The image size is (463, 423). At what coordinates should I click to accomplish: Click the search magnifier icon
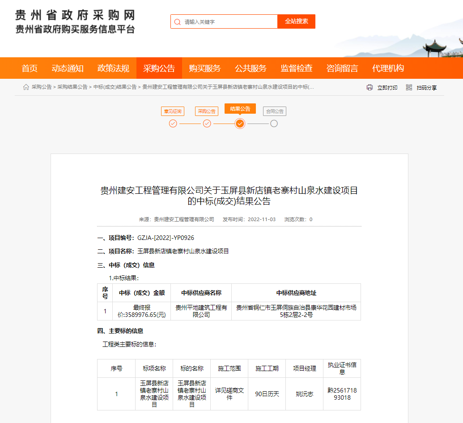click(x=177, y=22)
